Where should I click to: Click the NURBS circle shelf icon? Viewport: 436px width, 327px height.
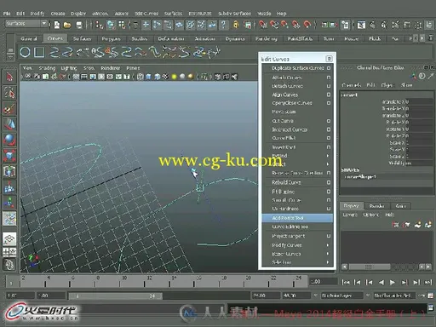click(x=25, y=52)
